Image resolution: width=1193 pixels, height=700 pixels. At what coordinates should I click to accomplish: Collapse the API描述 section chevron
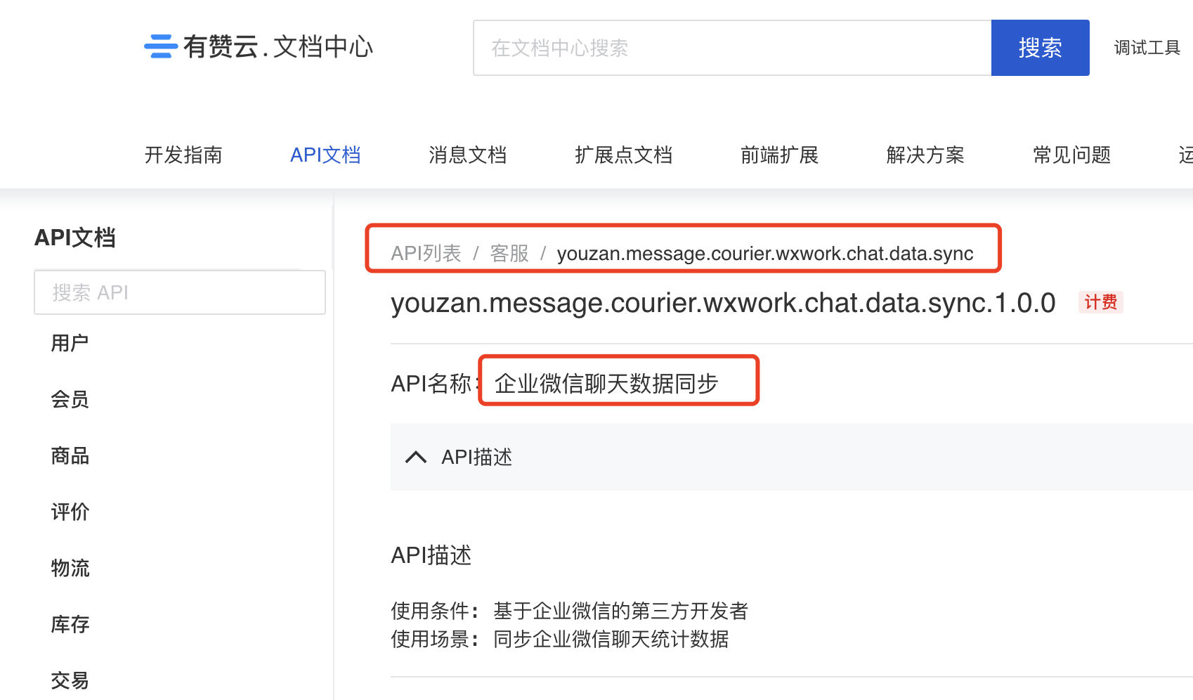pyautogui.click(x=416, y=458)
